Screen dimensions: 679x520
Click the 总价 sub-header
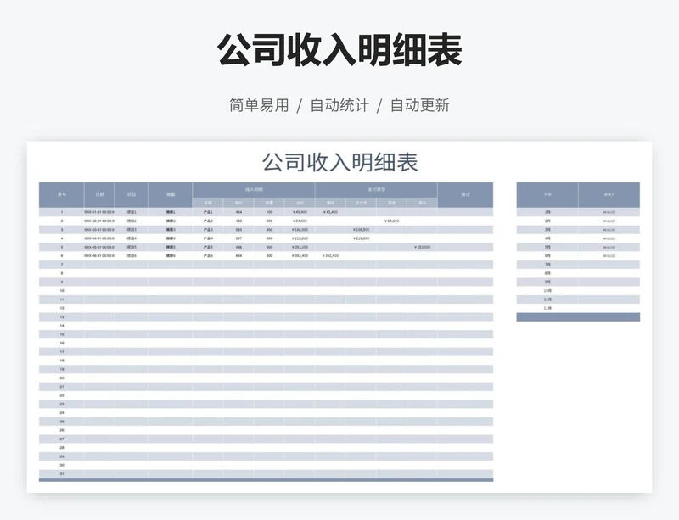[x=300, y=203]
